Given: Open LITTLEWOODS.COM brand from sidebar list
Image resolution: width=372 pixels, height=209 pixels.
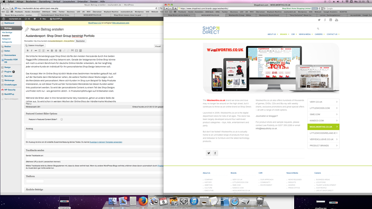Looking at the screenshot, I should [x=323, y=108].
